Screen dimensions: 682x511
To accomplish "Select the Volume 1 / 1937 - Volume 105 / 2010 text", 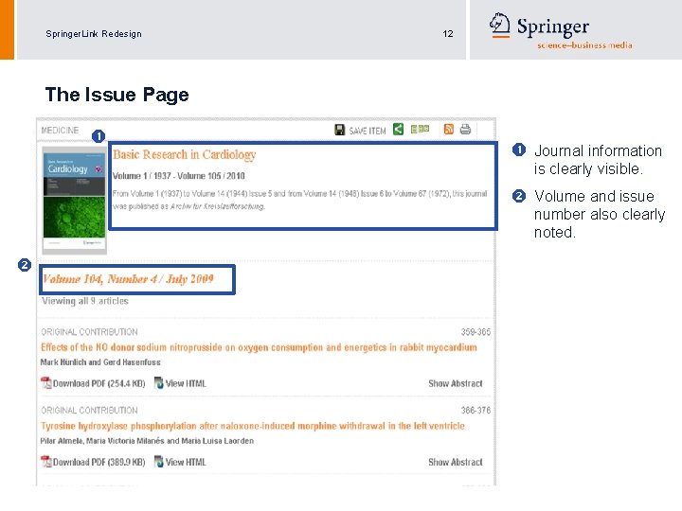I will point(179,176).
